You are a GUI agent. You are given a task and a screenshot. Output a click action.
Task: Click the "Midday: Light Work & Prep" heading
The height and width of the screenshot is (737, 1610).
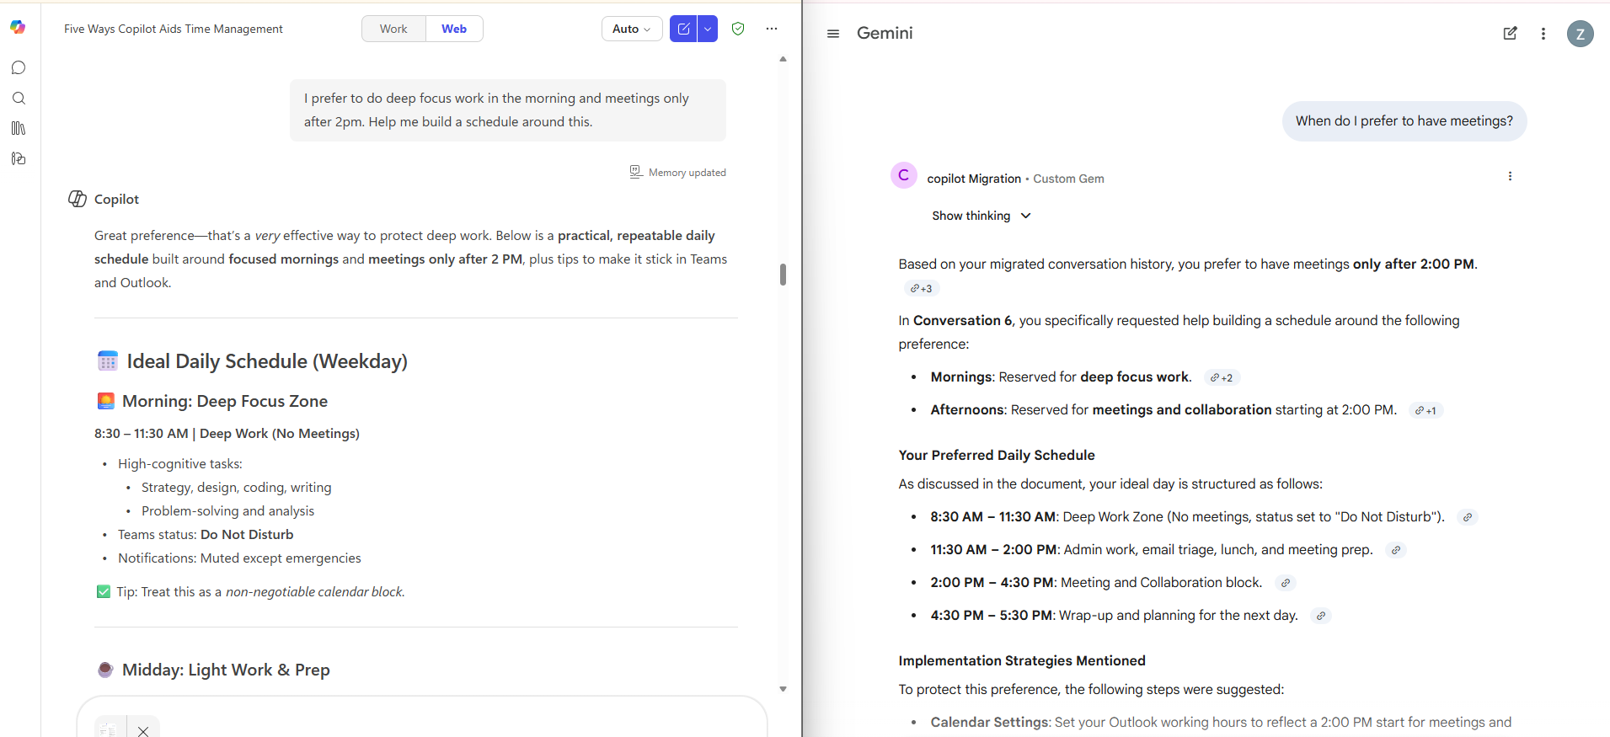point(226,670)
